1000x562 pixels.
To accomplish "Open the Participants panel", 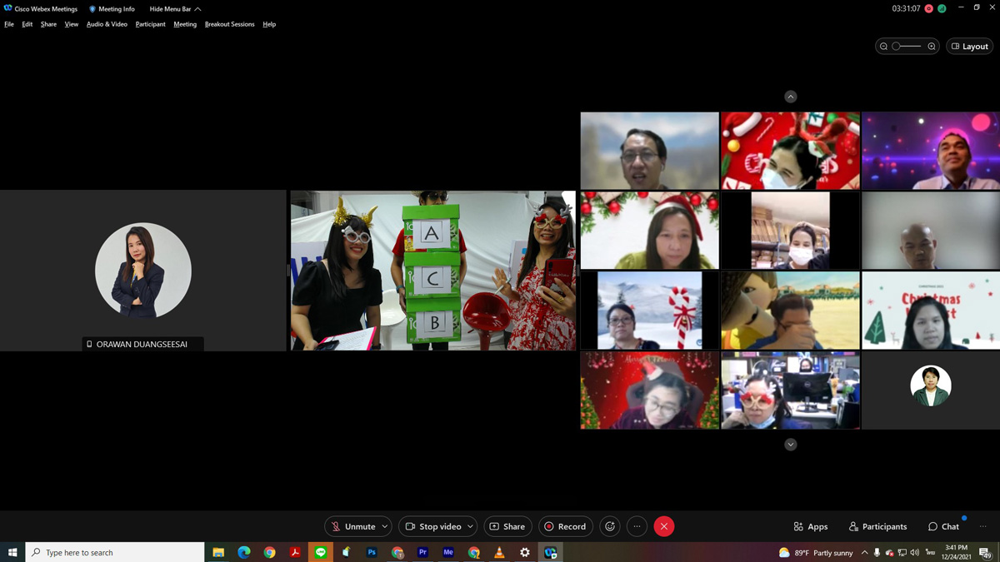I will pos(877,526).
